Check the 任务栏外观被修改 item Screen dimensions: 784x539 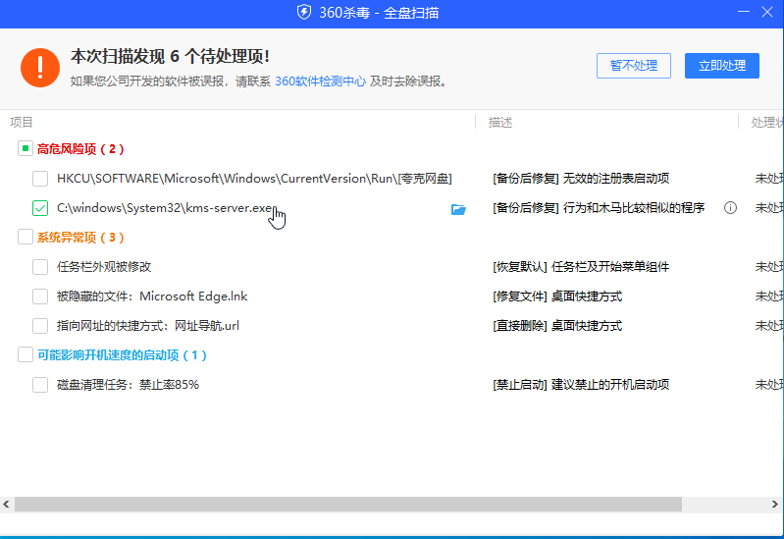pyautogui.click(x=40, y=267)
